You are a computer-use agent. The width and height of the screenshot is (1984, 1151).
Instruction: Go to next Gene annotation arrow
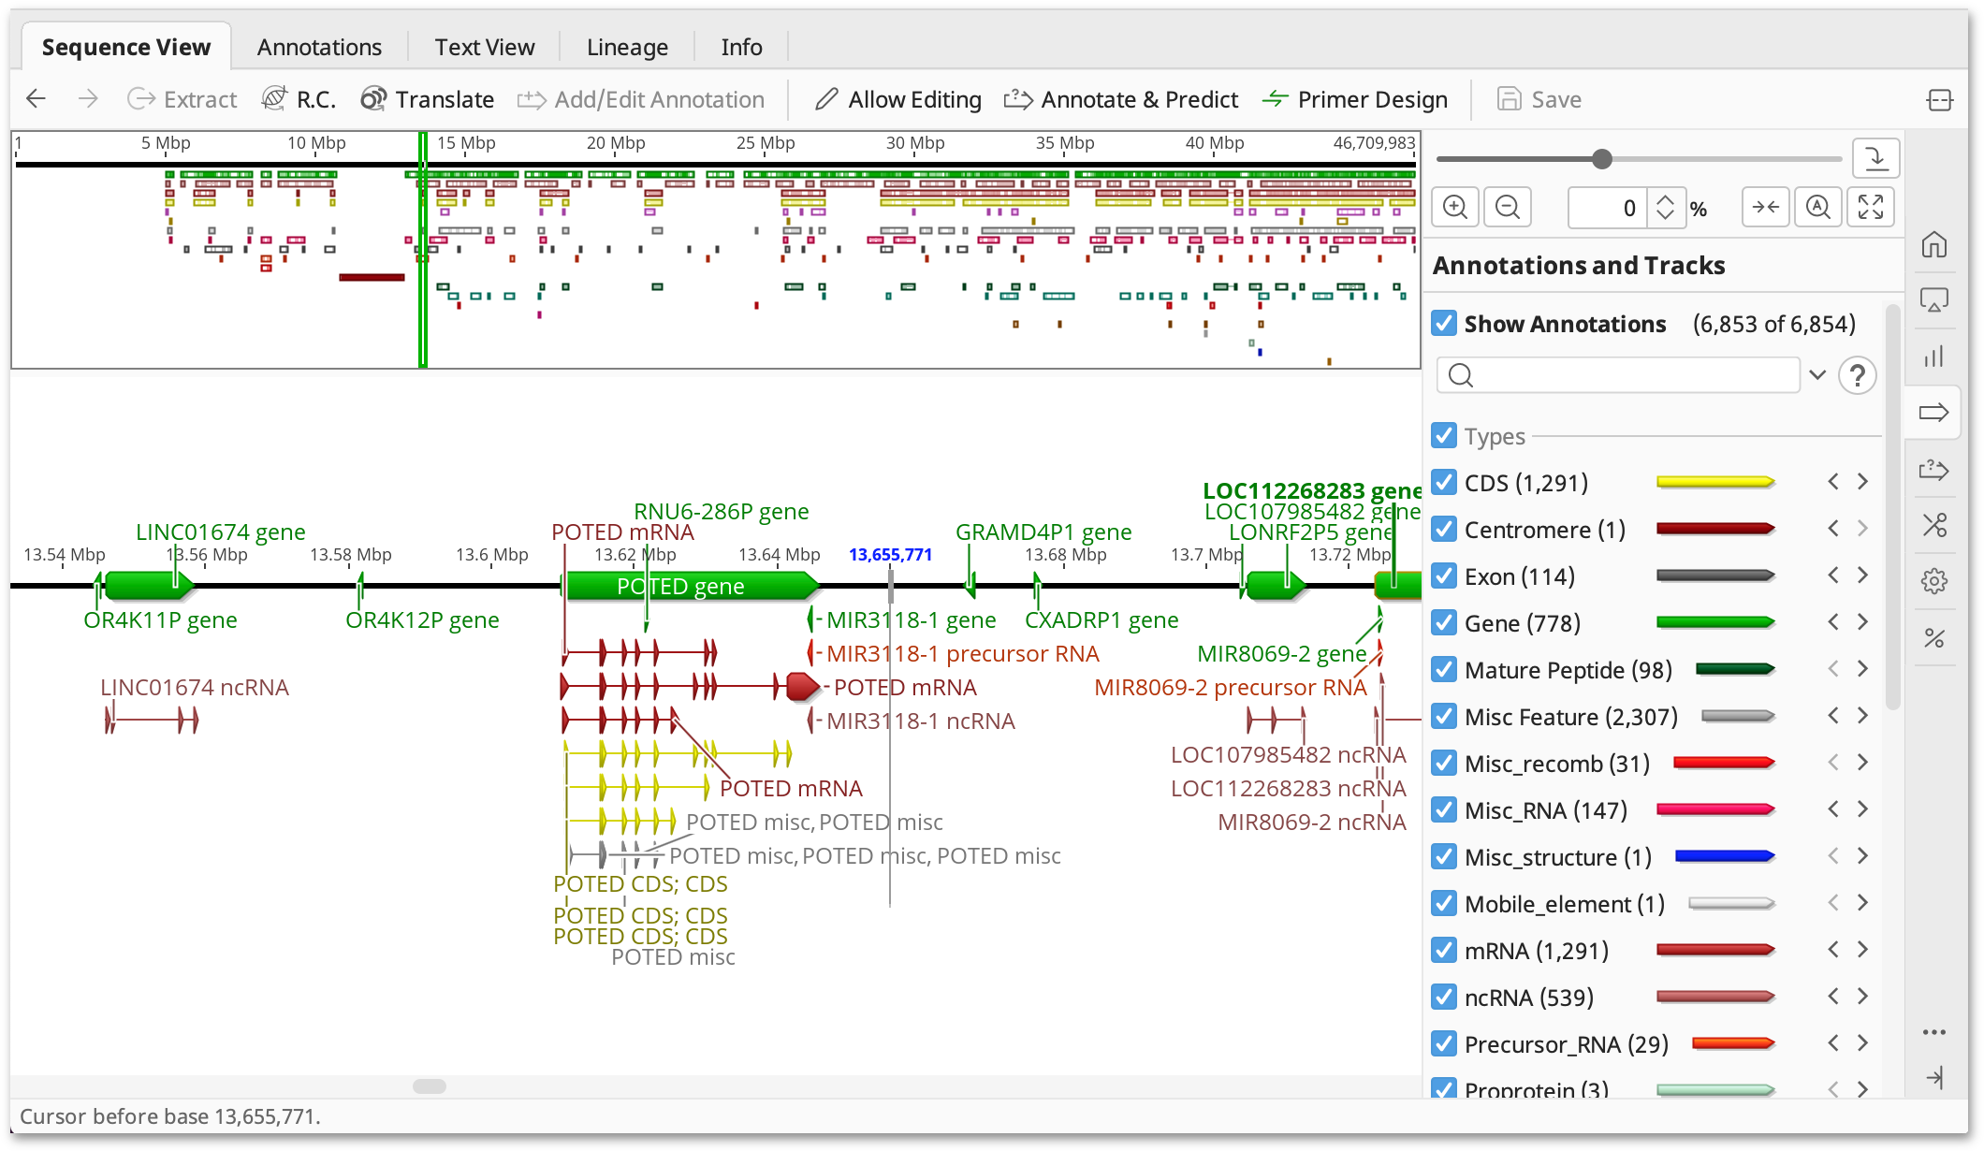click(1862, 622)
